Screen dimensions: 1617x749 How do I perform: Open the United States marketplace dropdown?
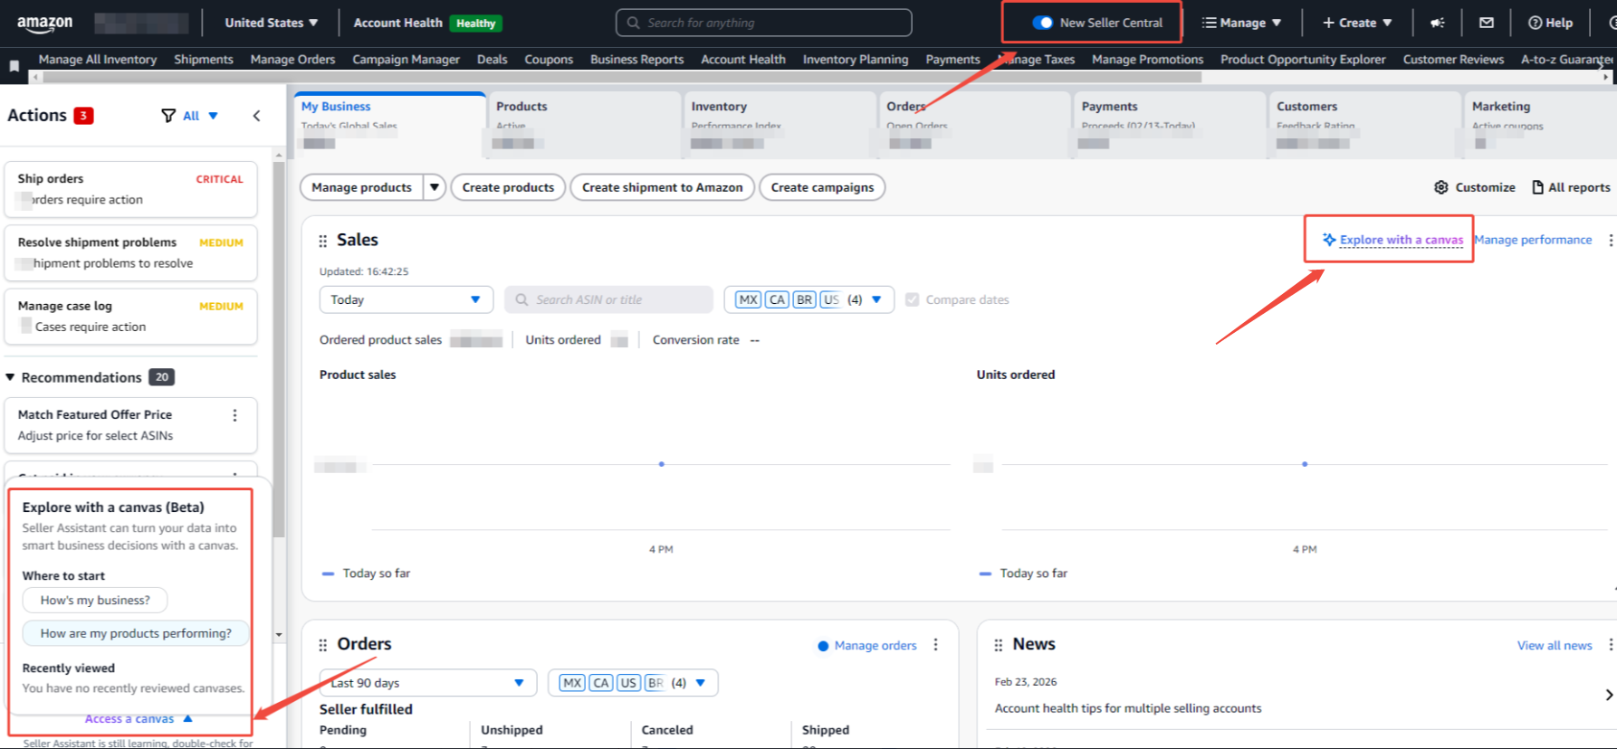click(271, 23)
